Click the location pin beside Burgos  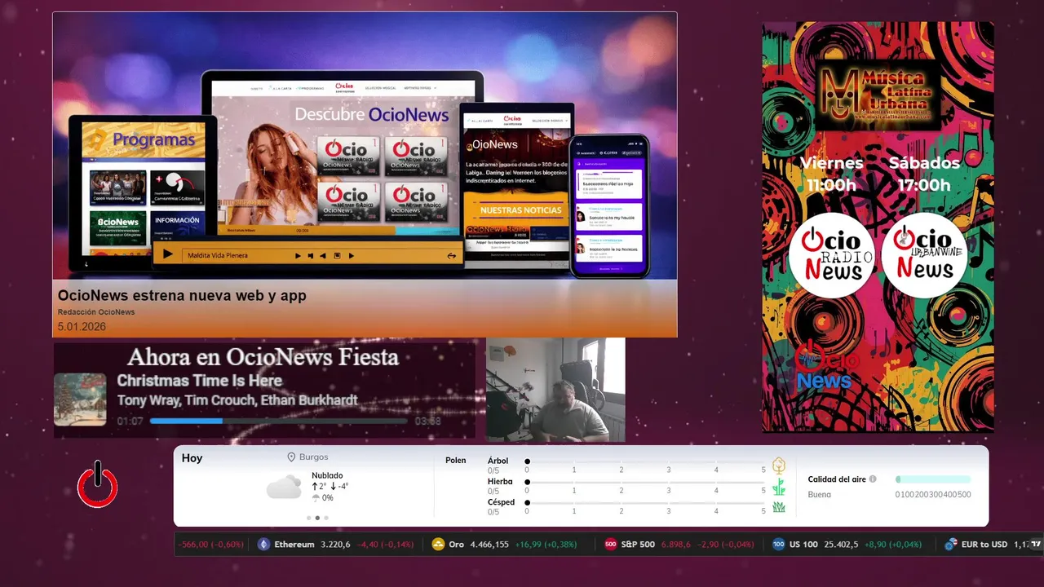coord(291,457)
